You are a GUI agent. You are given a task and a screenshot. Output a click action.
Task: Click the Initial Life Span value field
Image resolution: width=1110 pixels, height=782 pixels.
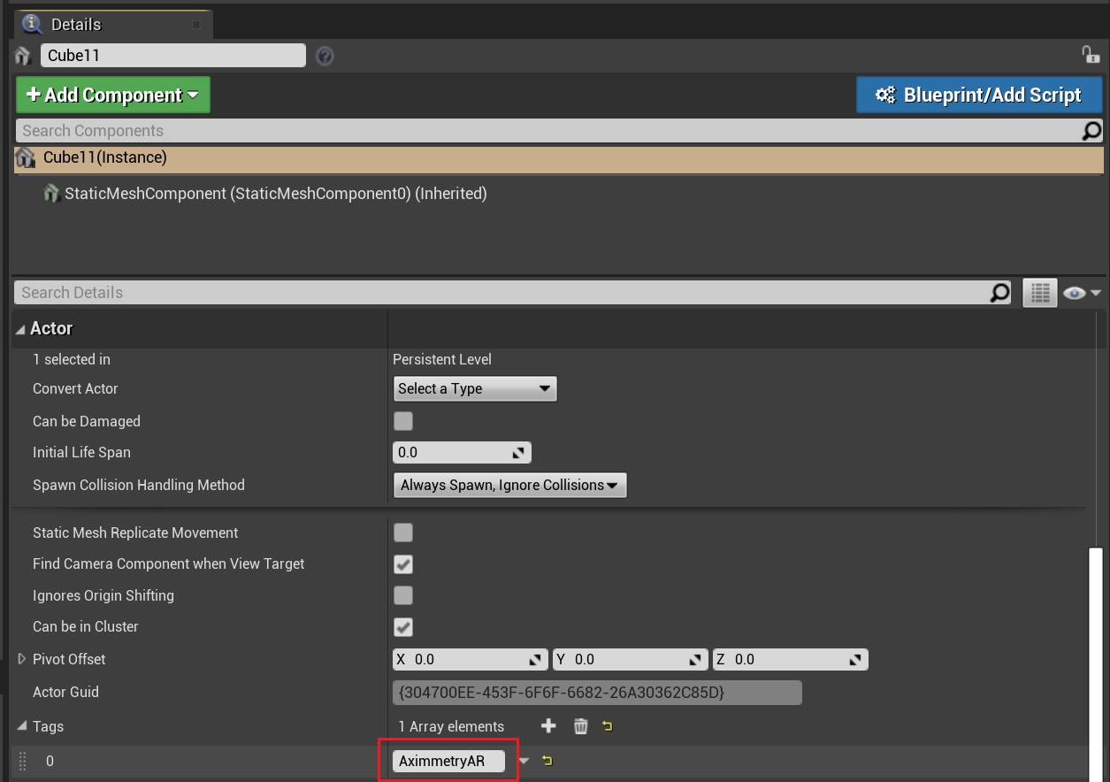[x=451, y=452]
